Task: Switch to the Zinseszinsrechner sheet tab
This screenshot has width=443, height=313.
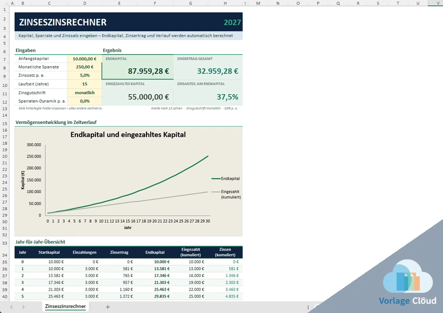Action: 65,306
